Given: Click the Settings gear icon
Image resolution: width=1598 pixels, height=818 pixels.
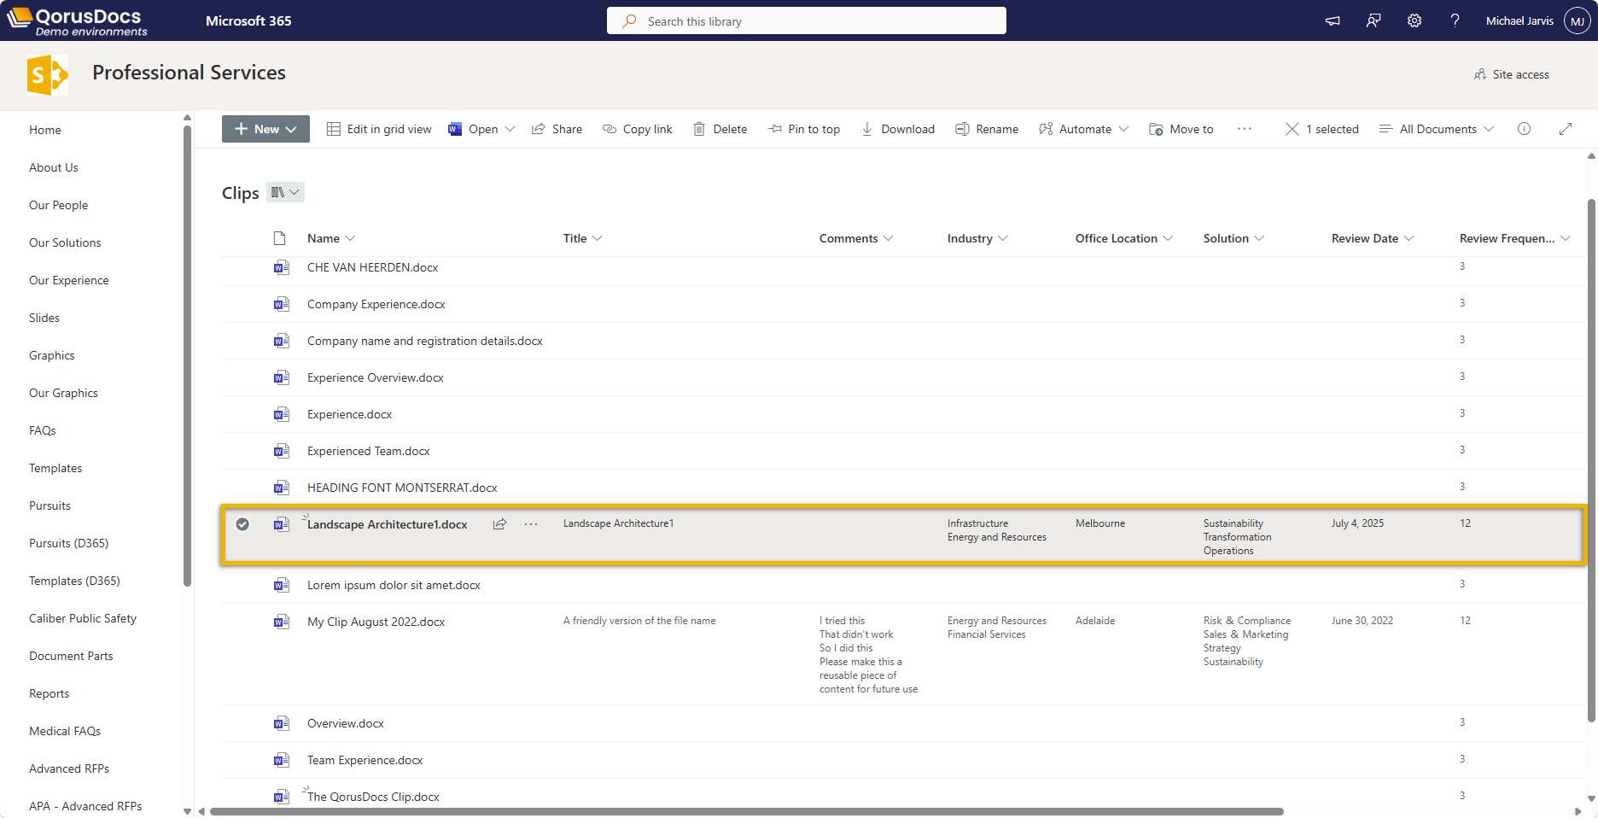Looking at the screenshot, I should 1414,20.
